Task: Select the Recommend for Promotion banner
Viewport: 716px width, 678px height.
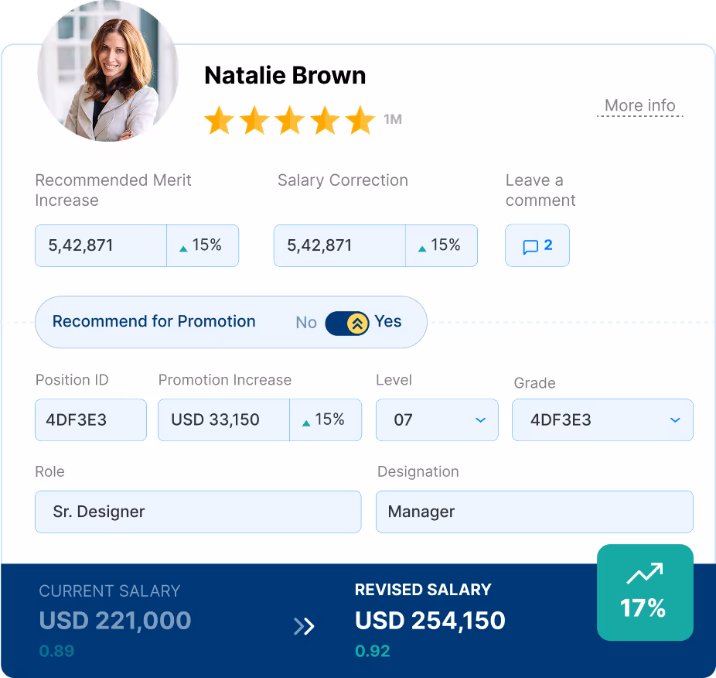Action: click(153, 321)
